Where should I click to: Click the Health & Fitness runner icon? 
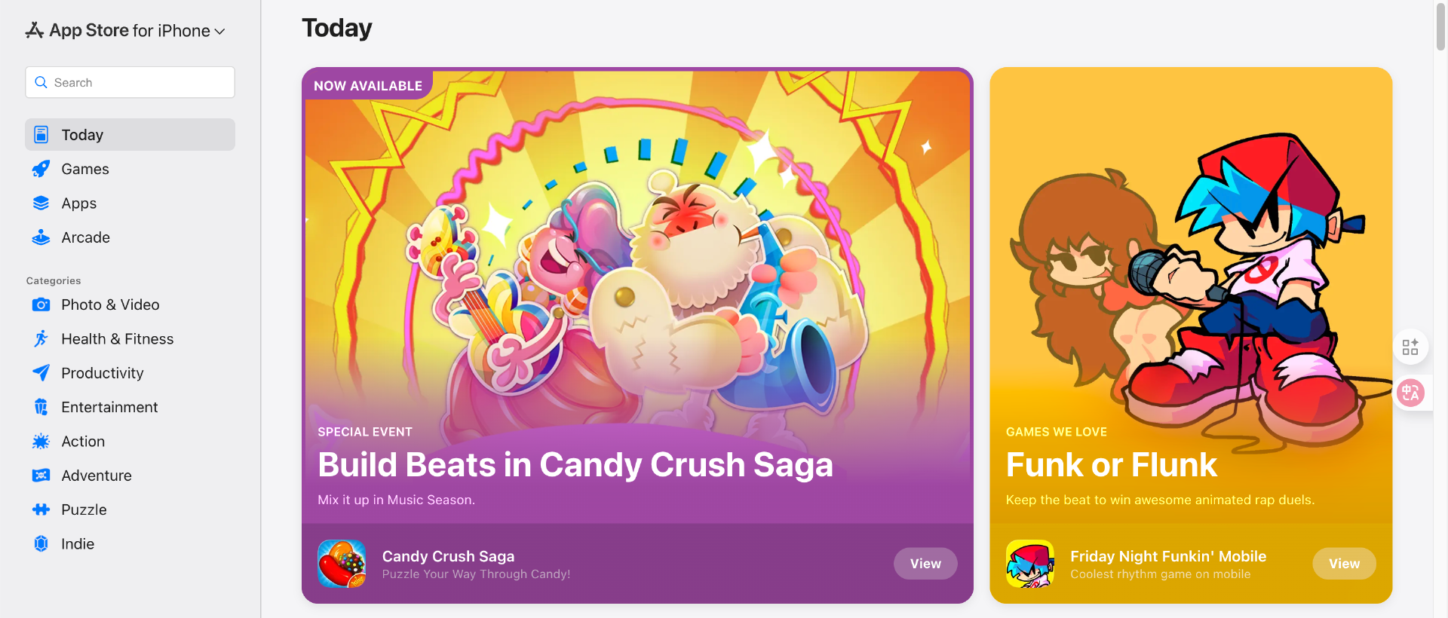coord(41,339)
